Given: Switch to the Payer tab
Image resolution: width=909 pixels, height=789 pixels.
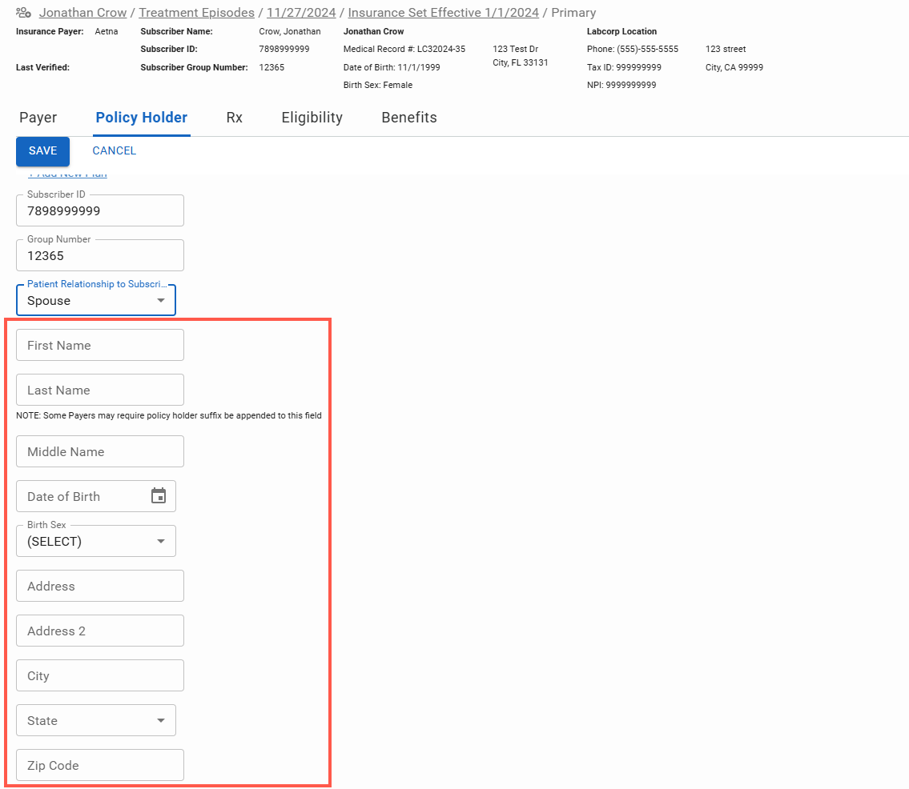Looking at the screenshot, I should (x=38, y=118).
